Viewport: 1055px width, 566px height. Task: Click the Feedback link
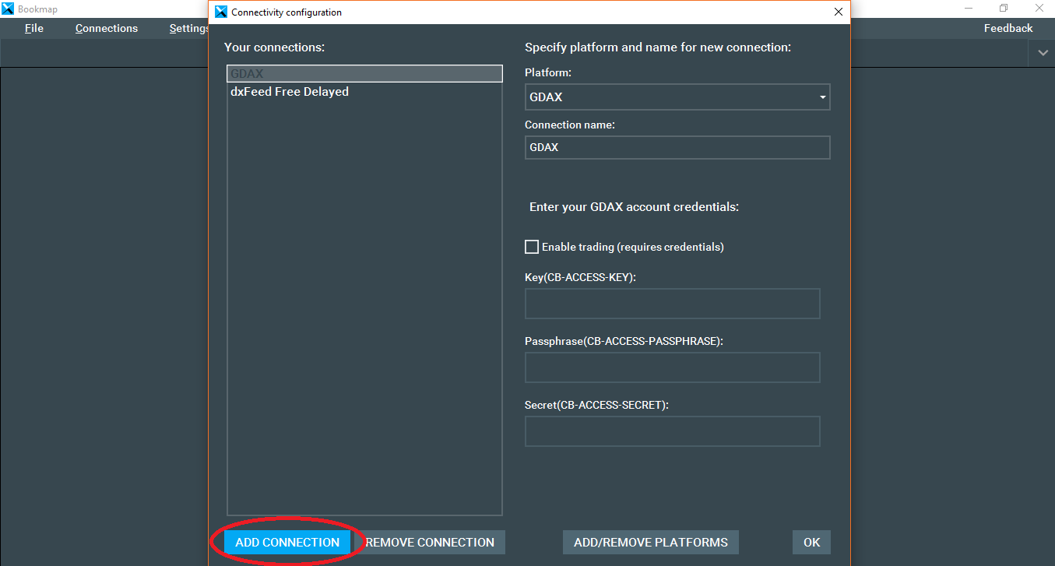[1008, 27]
